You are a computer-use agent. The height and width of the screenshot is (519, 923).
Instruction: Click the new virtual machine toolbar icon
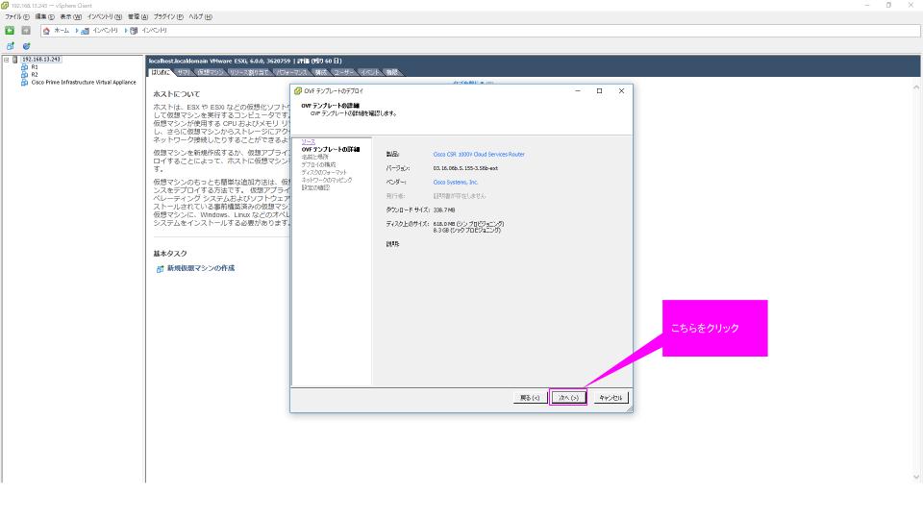(x=10, y=46)
